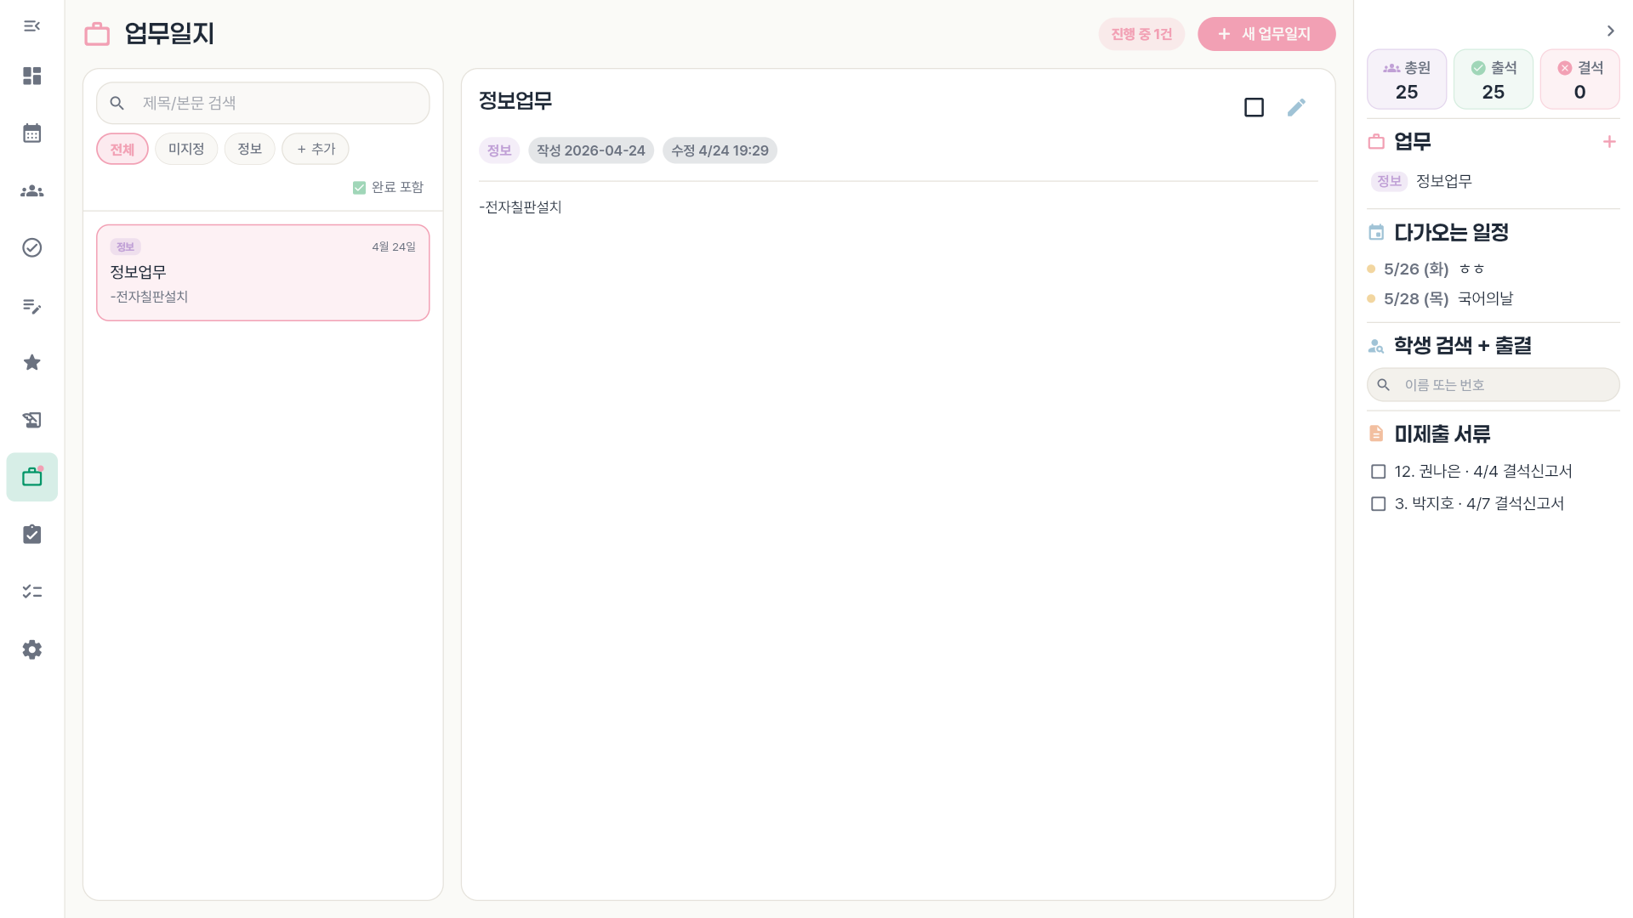This screenshot has height=918, width=1633.
Task: Open the checklist sidebar icon
Action: click(31, 592)
